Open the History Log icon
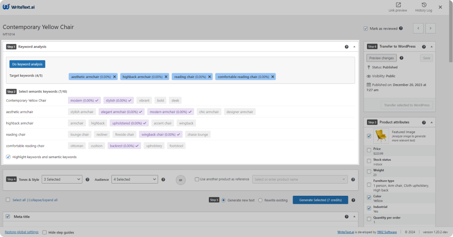Image resolution: width=453 pixels, height=237 pixels. (424, 5)
